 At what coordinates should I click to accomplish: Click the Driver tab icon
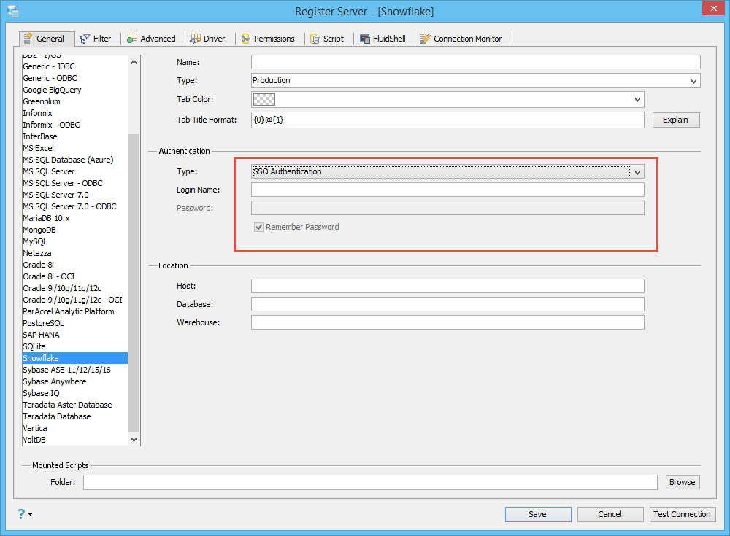(x=196, y=39)
